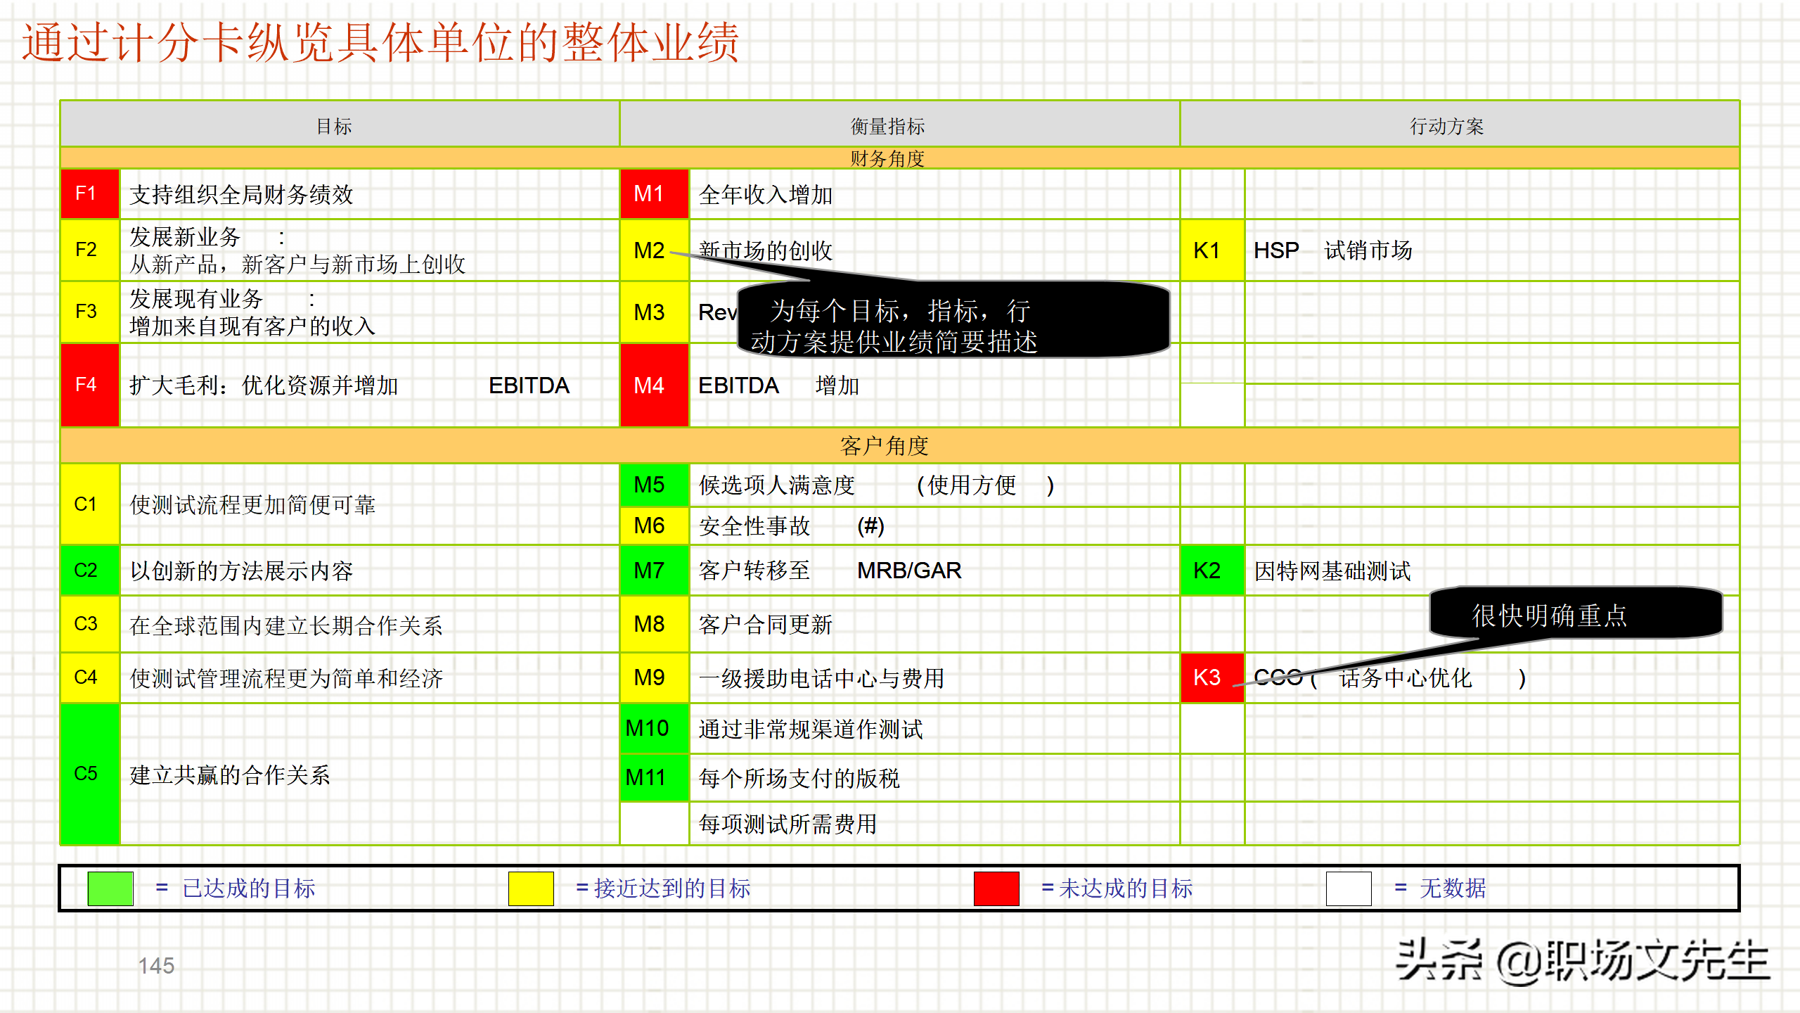Click the green M5 indicator cell
Image resolution: width=1800 pixels, height=1013 pixels.
pyautogui.click(x=653, y=485)
